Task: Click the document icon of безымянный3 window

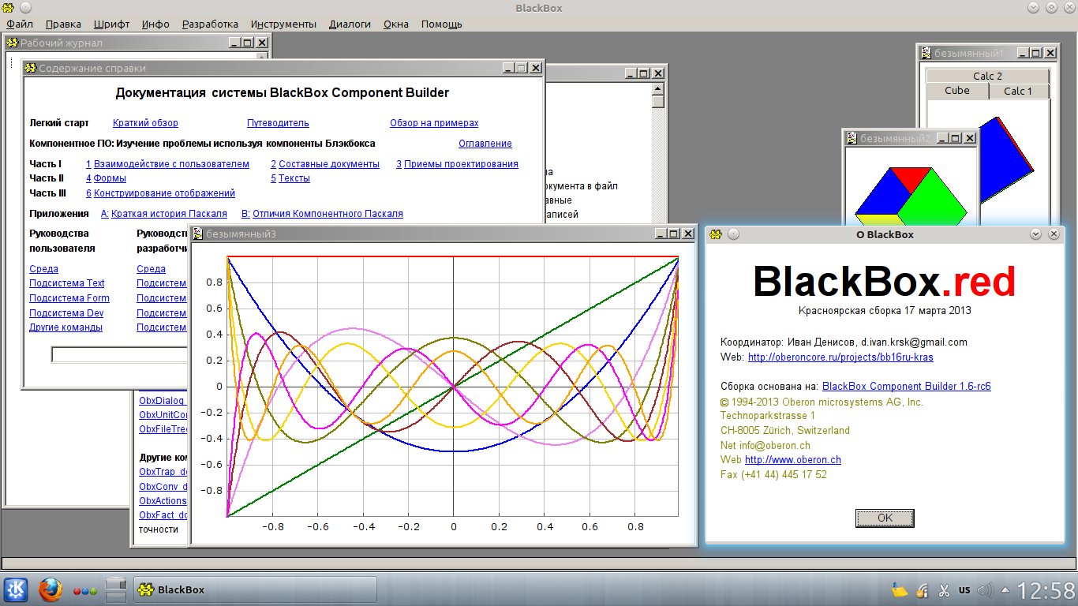Action: (x=197, y=234)
